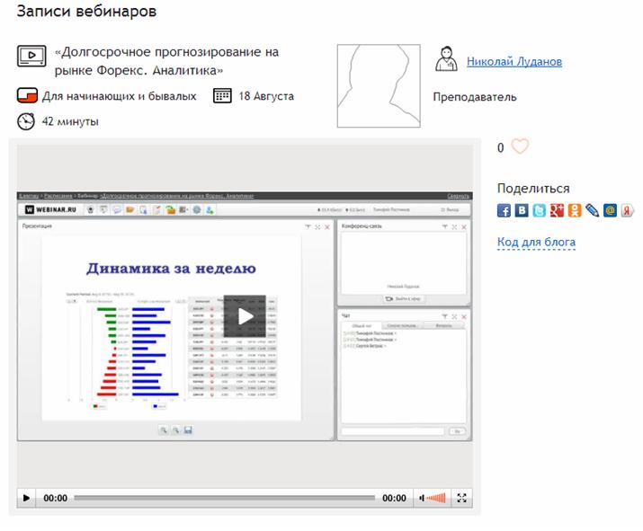Click the Код для блога link
643x531 pixels.
[x=536, y=243]
